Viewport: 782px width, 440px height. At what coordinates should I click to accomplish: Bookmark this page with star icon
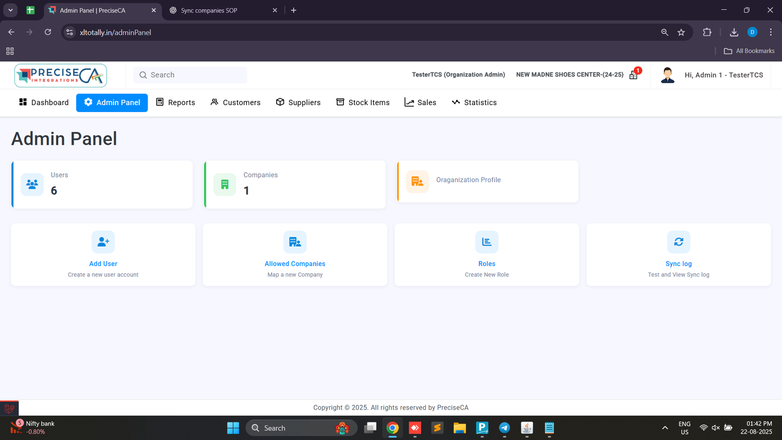pyautogui.click(x=681, y=32)
